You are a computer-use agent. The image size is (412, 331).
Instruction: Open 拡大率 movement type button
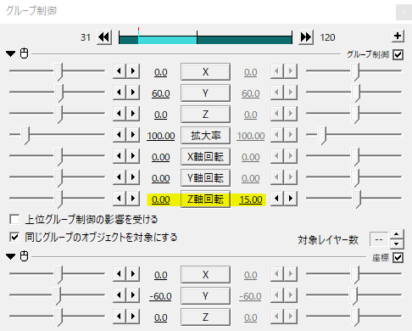[205, 136]
